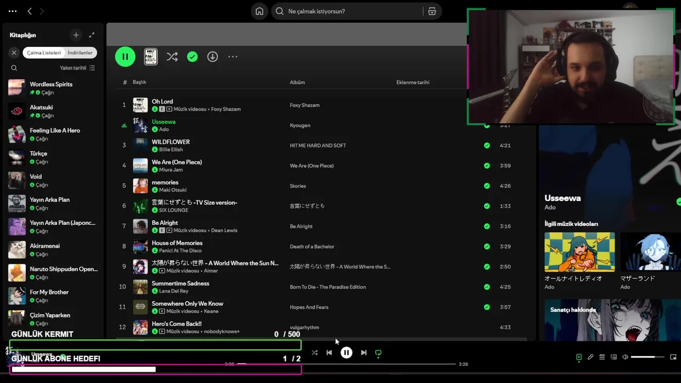
Task: Show lyrics with the microphone icon
Action: [591, 357]
